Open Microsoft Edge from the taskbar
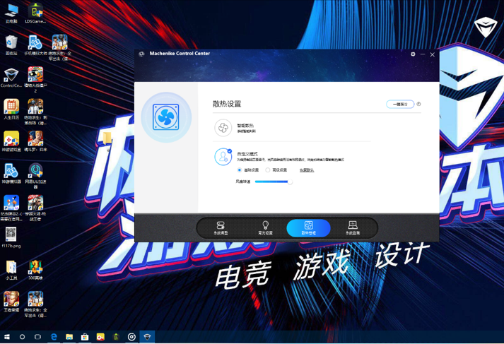Viewport: 504px width, 344px height. pyautogui.click(x=54, y=337)
